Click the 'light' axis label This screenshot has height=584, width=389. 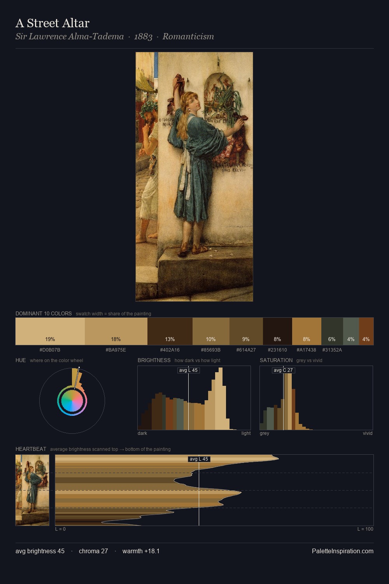coord(246,433)
